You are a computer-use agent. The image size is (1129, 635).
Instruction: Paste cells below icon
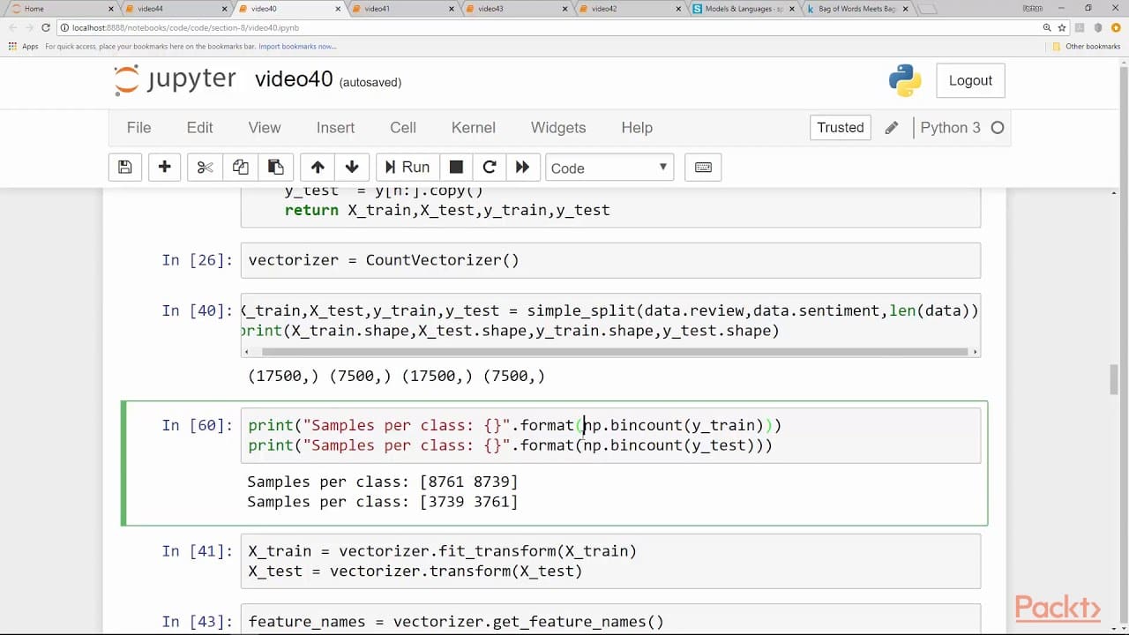tap(275, 168)
